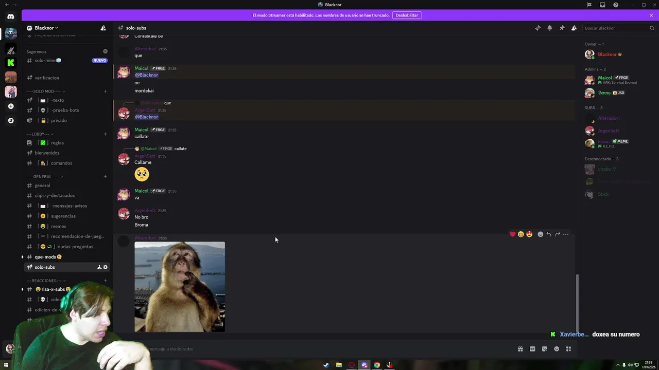Screen dimensions: 659x370
Task: Create channel in LOBBY category
Action: tap(105, 134)
